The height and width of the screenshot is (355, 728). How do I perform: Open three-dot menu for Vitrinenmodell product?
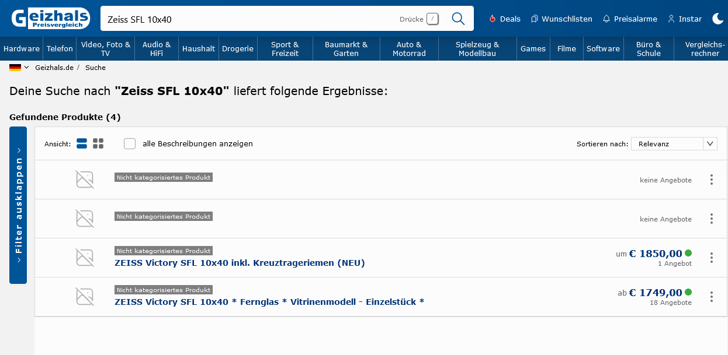click(711, 297)
